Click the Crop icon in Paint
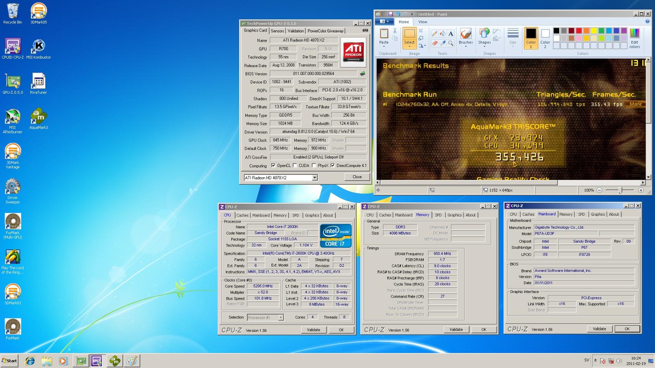 pos(421,31)
